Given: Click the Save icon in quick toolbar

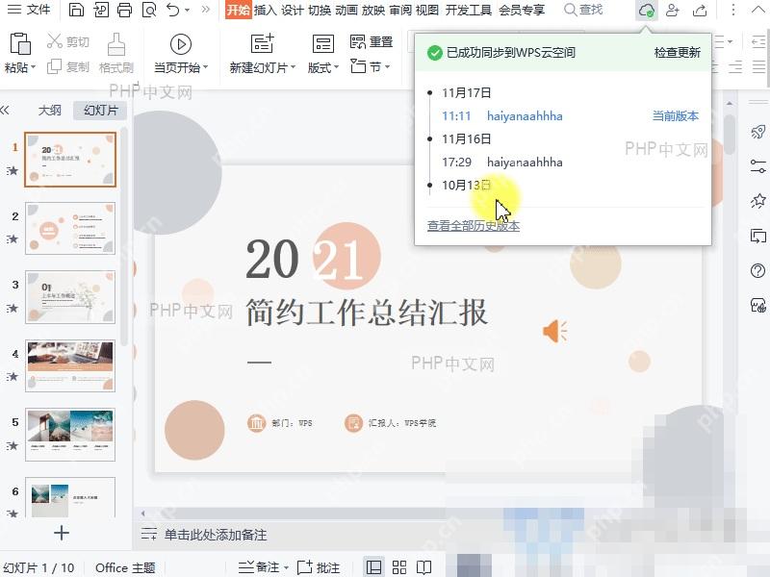Looking at the screenshot, I should point(76,10).
